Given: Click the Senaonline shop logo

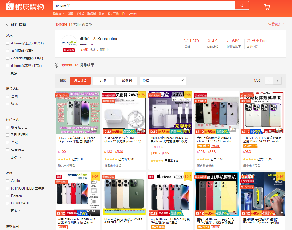Looking at the screenshot, I should pyautogui.click(x=69, y=42).
